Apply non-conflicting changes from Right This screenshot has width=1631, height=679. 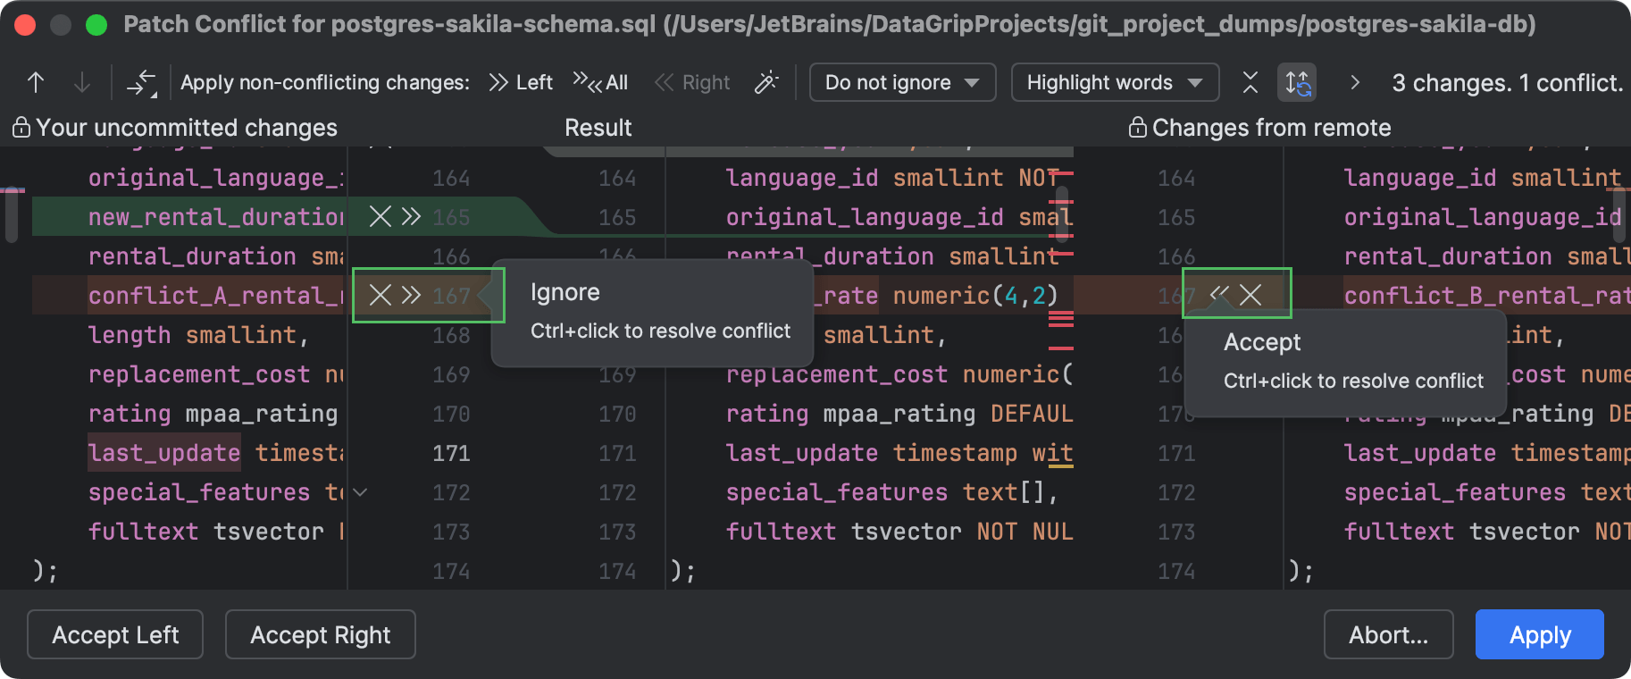point(693,83)
